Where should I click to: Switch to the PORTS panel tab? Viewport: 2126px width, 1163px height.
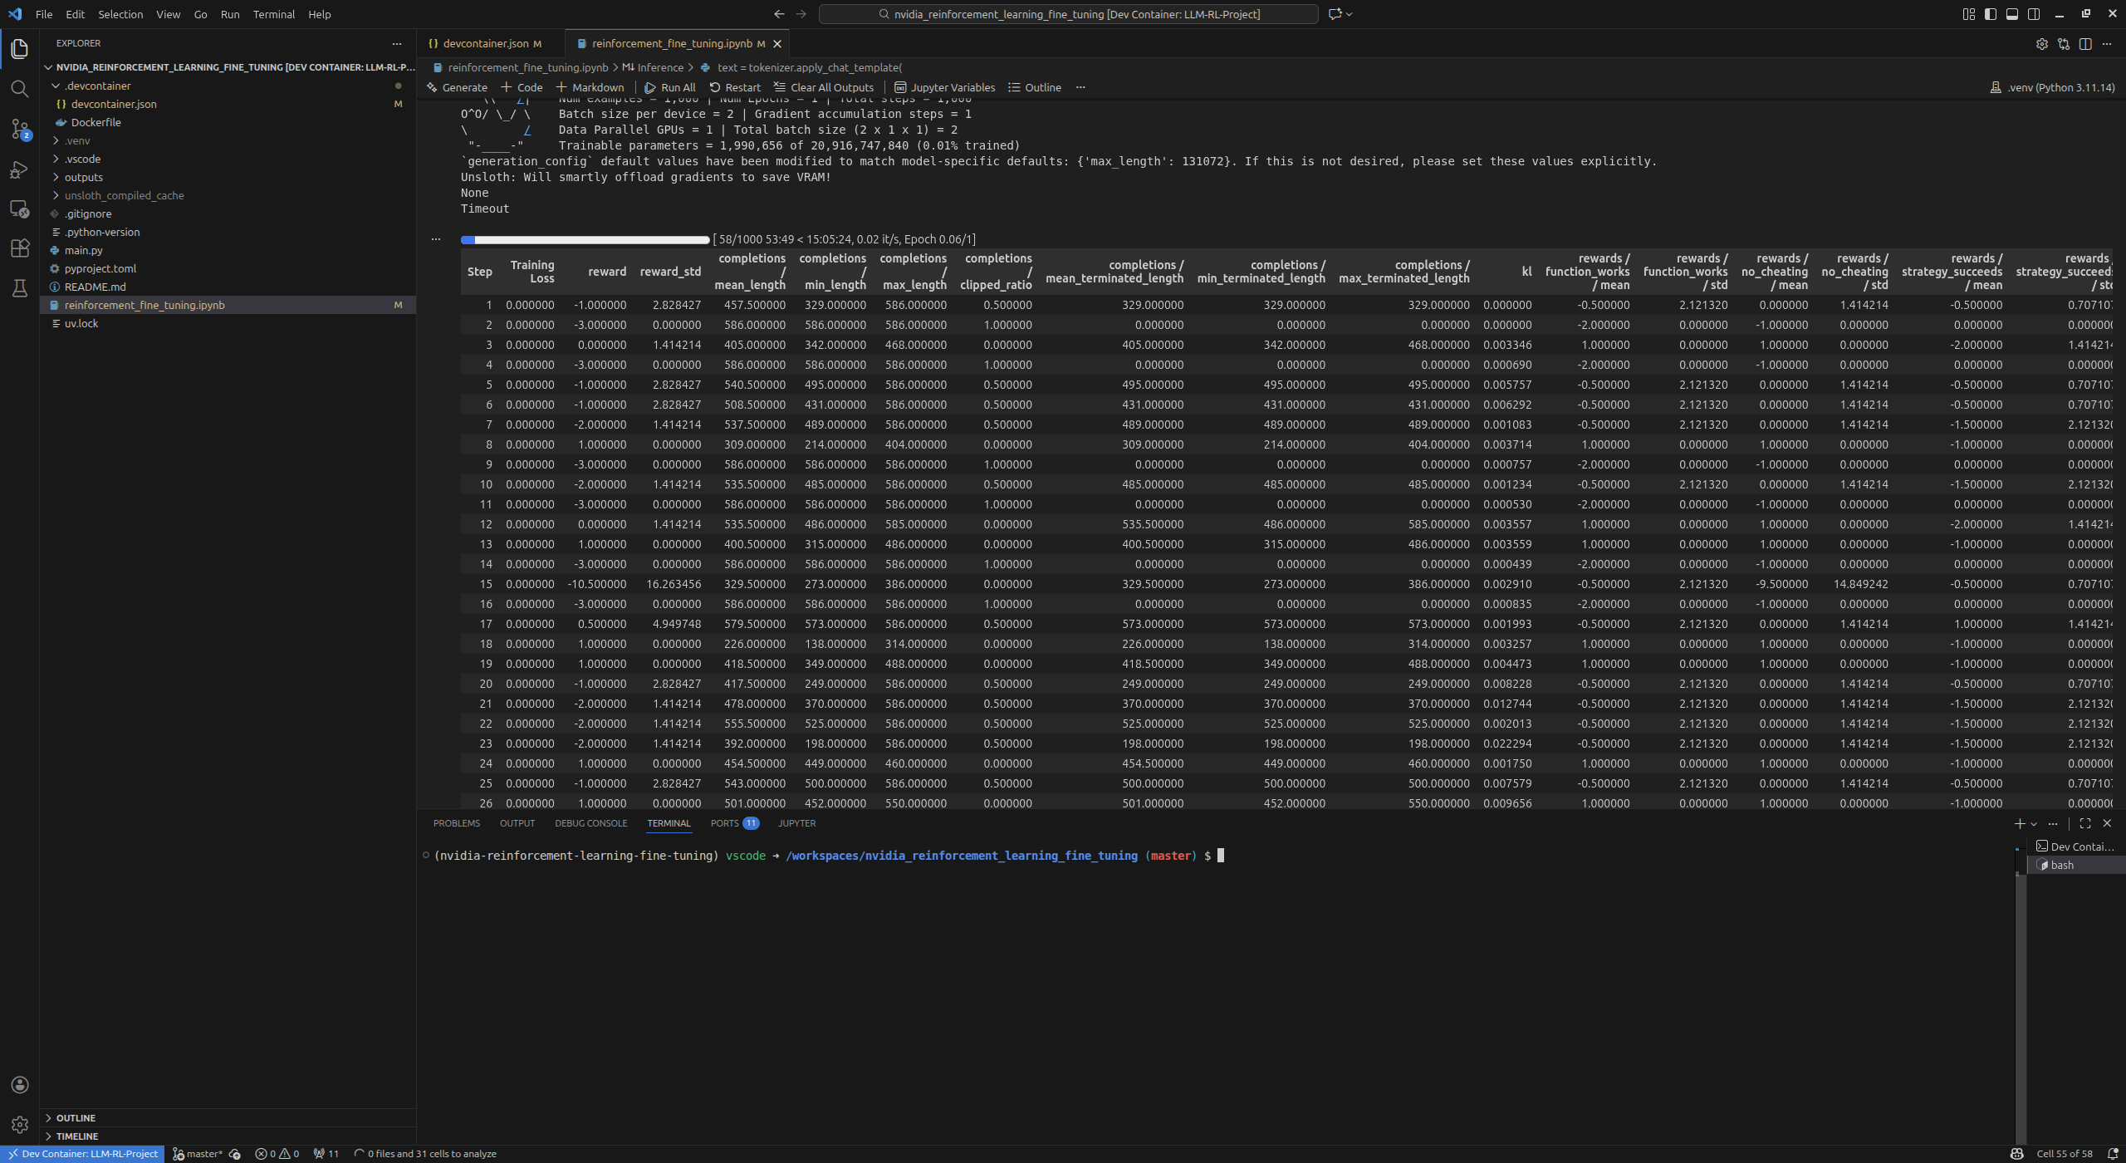click(x=724, y=823)
